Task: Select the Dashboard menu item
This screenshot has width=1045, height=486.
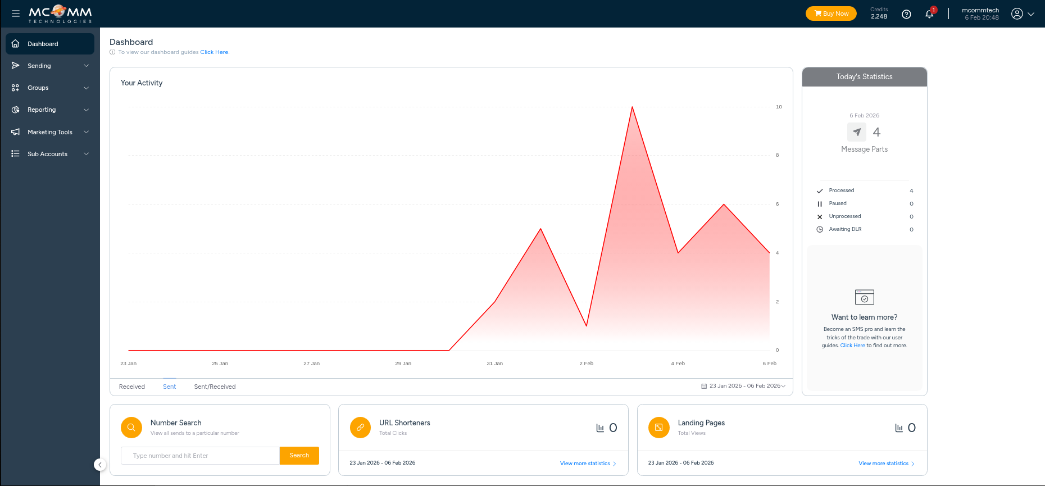Action: tap(50, 44)
